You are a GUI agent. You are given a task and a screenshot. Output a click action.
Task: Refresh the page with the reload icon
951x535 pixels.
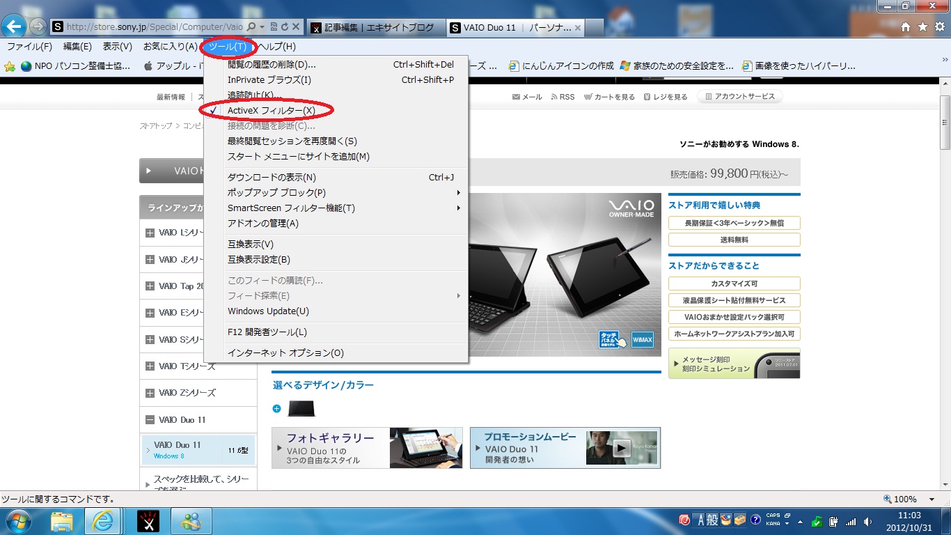[x=285, y=27]
